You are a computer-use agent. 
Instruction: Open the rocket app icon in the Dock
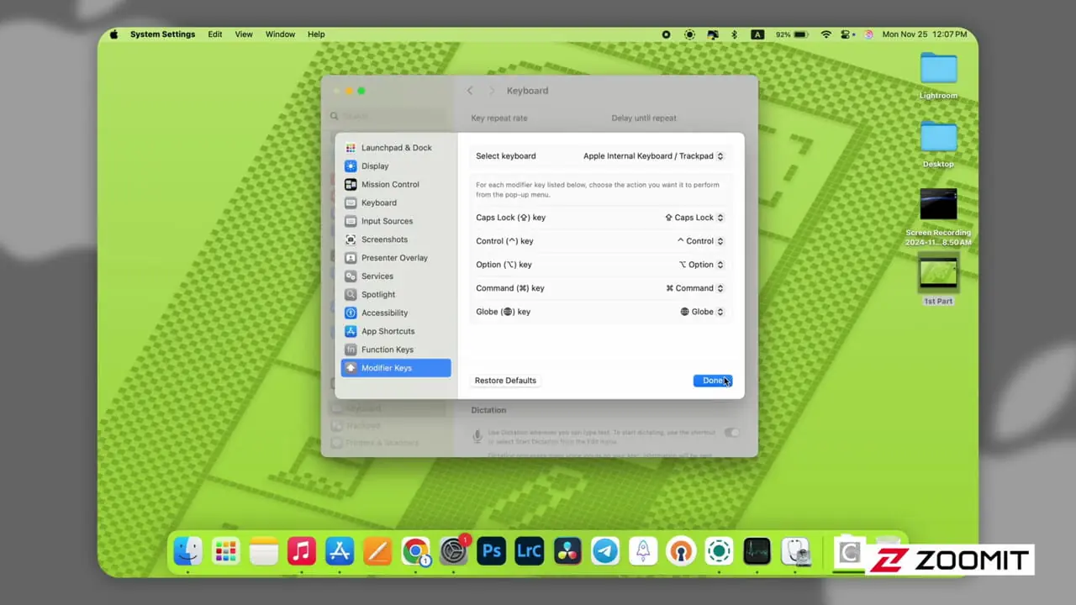(x=643, y=551)
